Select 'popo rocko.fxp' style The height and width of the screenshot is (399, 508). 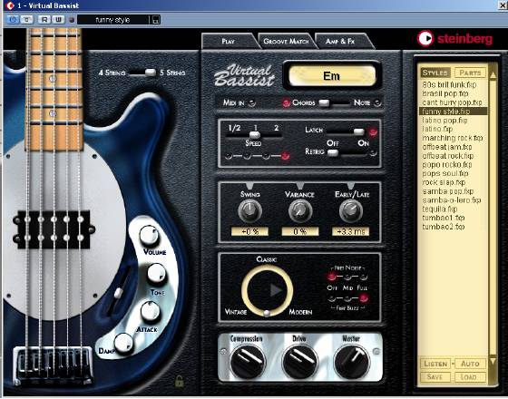click(x=446, y=164)
